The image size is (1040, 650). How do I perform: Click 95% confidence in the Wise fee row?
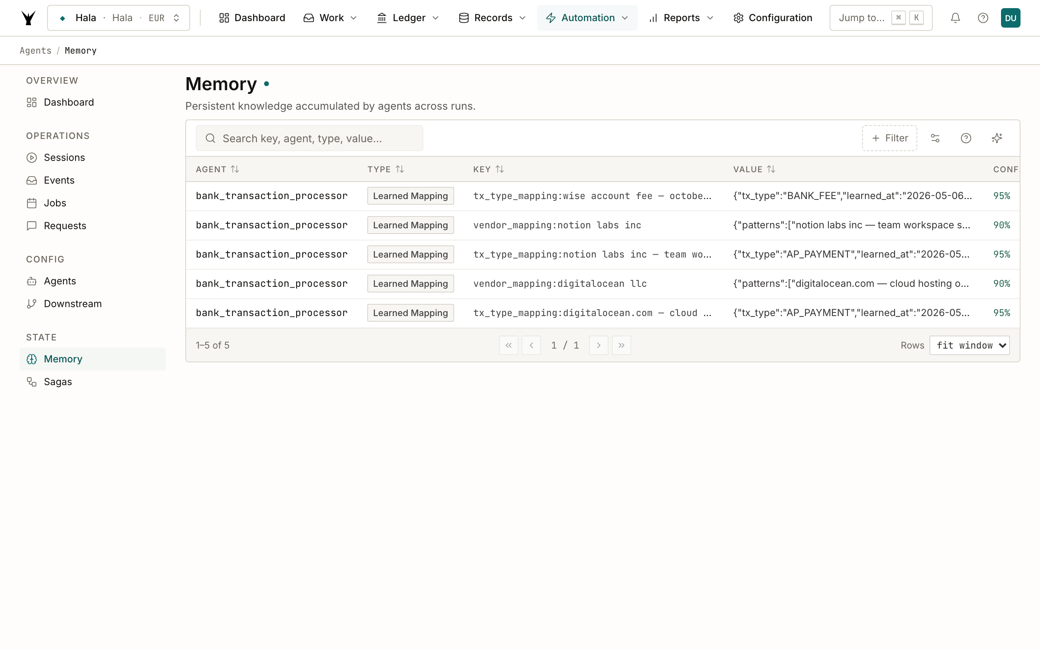click(1001, 196)
